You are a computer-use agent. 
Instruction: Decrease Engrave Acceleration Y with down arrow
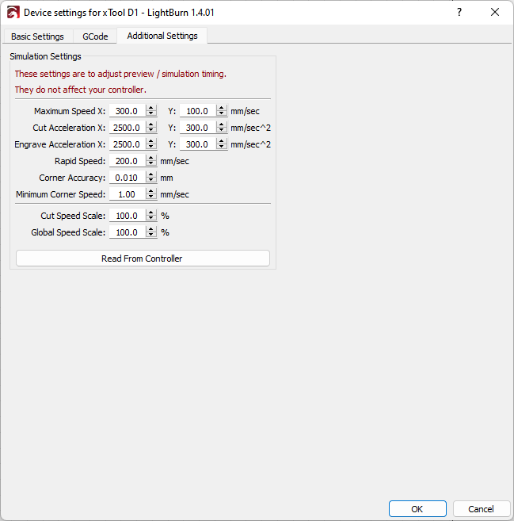222,147
